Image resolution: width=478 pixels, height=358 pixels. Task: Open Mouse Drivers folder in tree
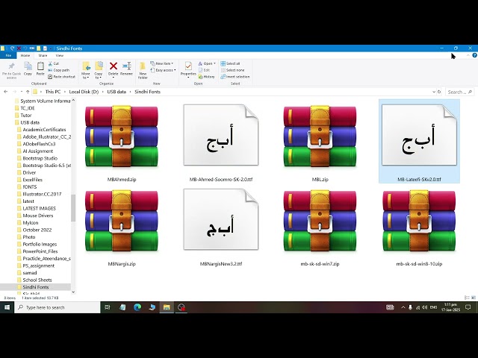point(38,216)
